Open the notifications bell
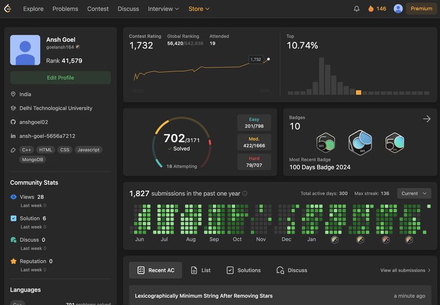 tap(356, 9)
